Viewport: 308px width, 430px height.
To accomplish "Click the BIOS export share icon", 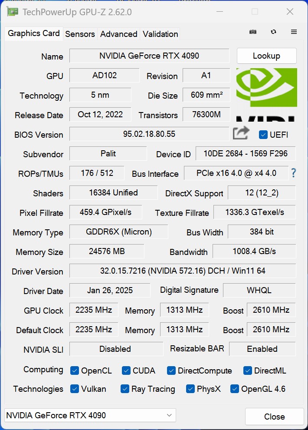I will (241, 133).
